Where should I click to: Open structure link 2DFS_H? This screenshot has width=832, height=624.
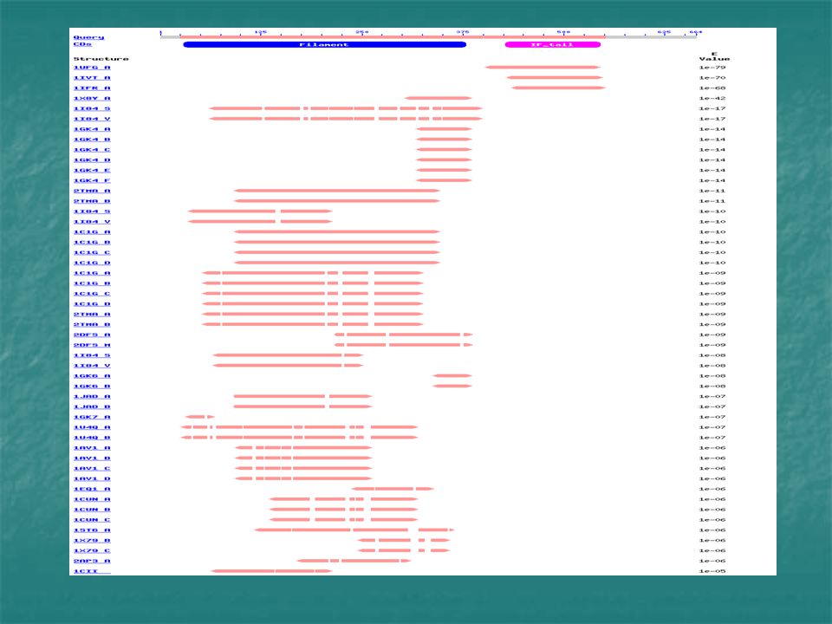tap(92, 345)
